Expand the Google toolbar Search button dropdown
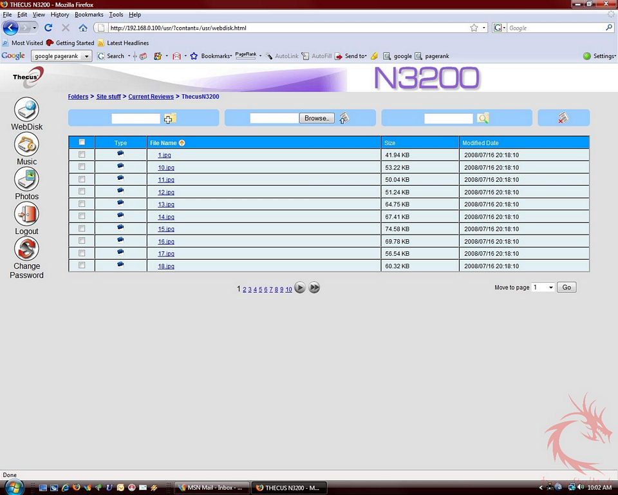618x495 pixels. (x=129, y=56)
